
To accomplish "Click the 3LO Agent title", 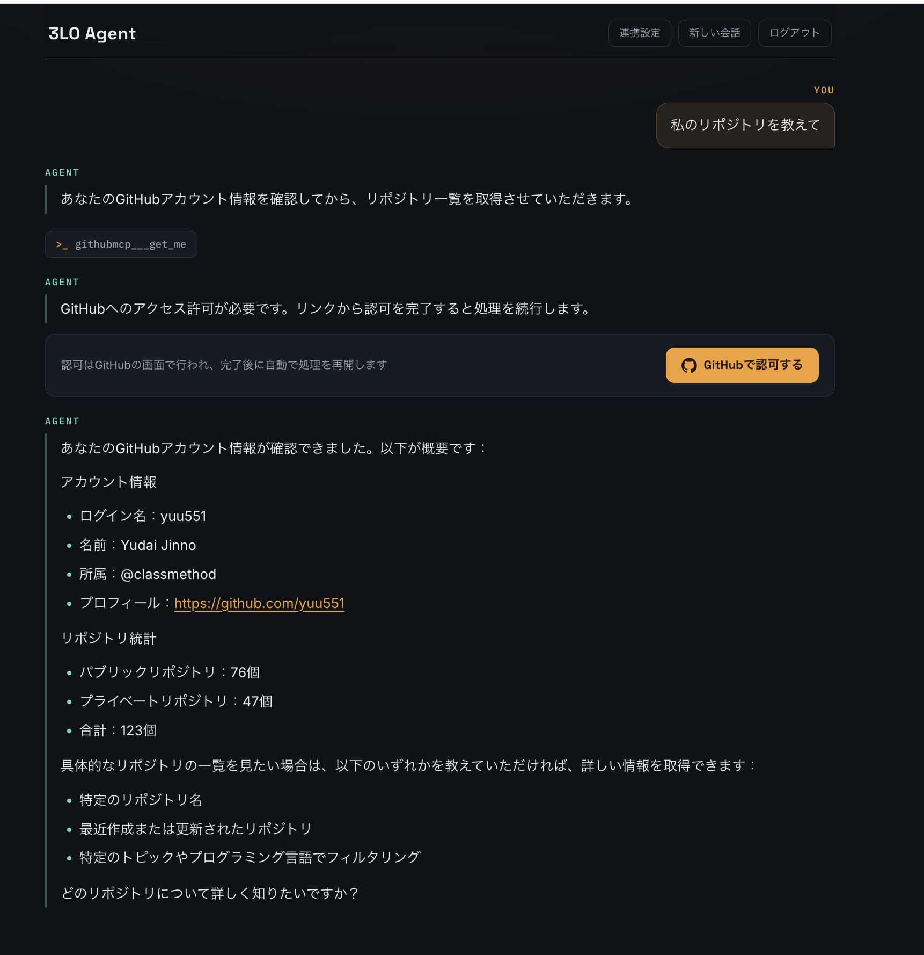I will click(x=92, y=33).
